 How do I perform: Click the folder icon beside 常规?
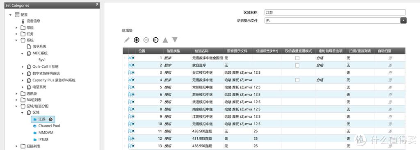tap(23, 27)
